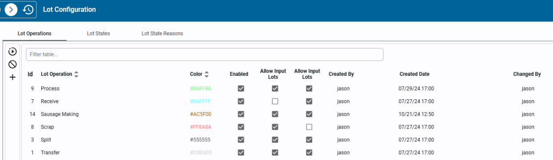Image resolution: width=553 pixels, height=160 pixels.
Task: Click the prohibited circle disable icon
Action: tap(12, 64)
